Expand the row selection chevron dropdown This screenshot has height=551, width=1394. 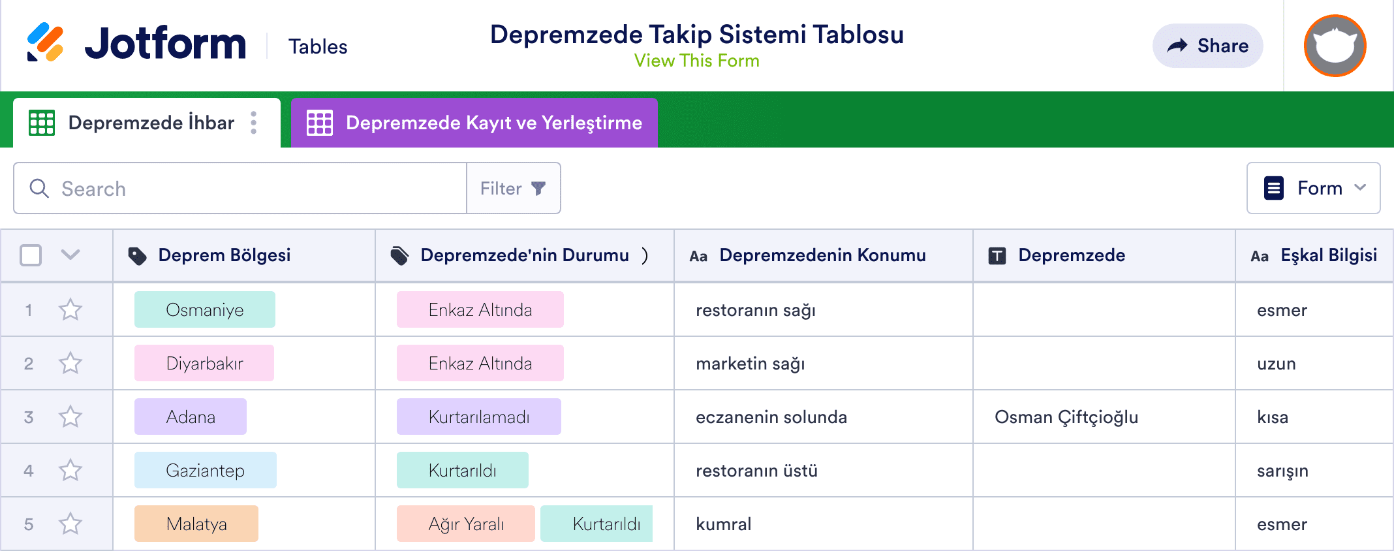[70, 255]
